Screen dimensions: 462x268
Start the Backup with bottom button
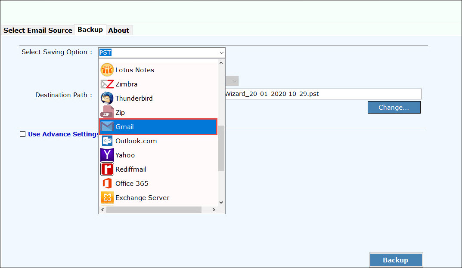point(396,260)
